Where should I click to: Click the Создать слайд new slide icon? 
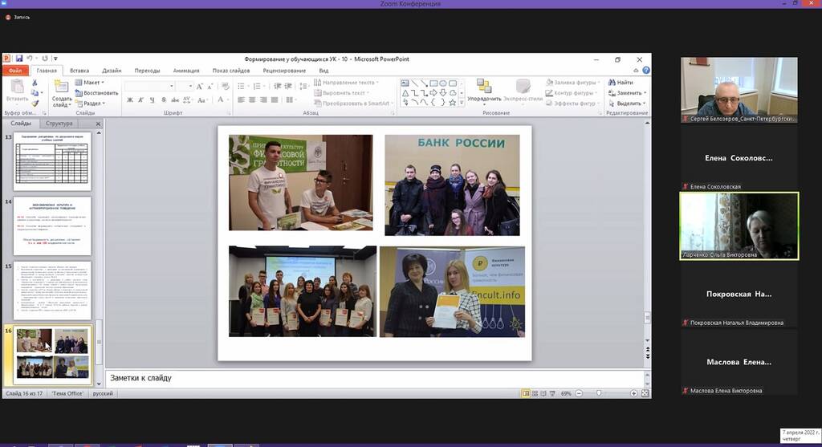pyautogui.click(x=61, y=87)
